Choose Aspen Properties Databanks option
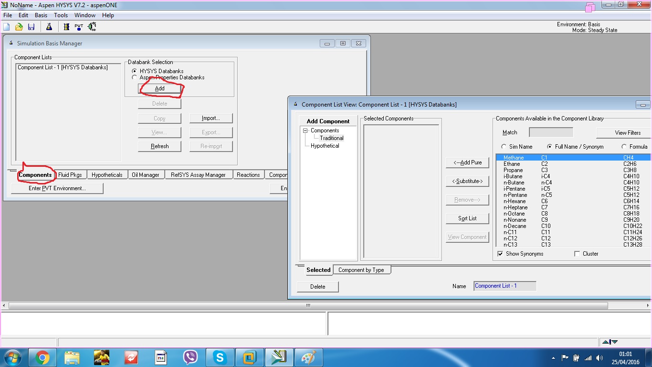The height and width of the screenshot is (367, 652). (134, 77)
